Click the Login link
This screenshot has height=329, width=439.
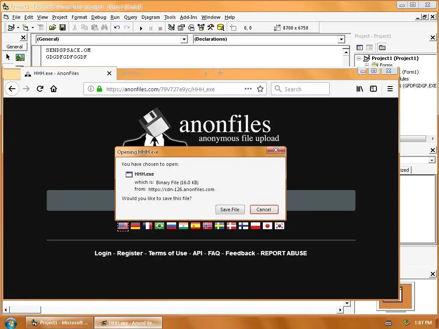[103, 253]
